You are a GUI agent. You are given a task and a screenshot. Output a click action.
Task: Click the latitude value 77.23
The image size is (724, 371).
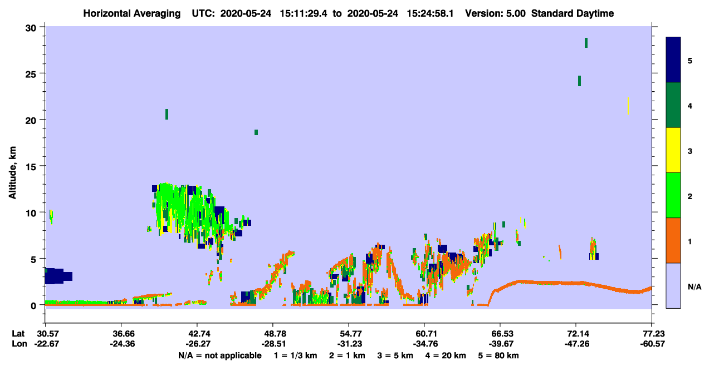(x=652, y=334)
